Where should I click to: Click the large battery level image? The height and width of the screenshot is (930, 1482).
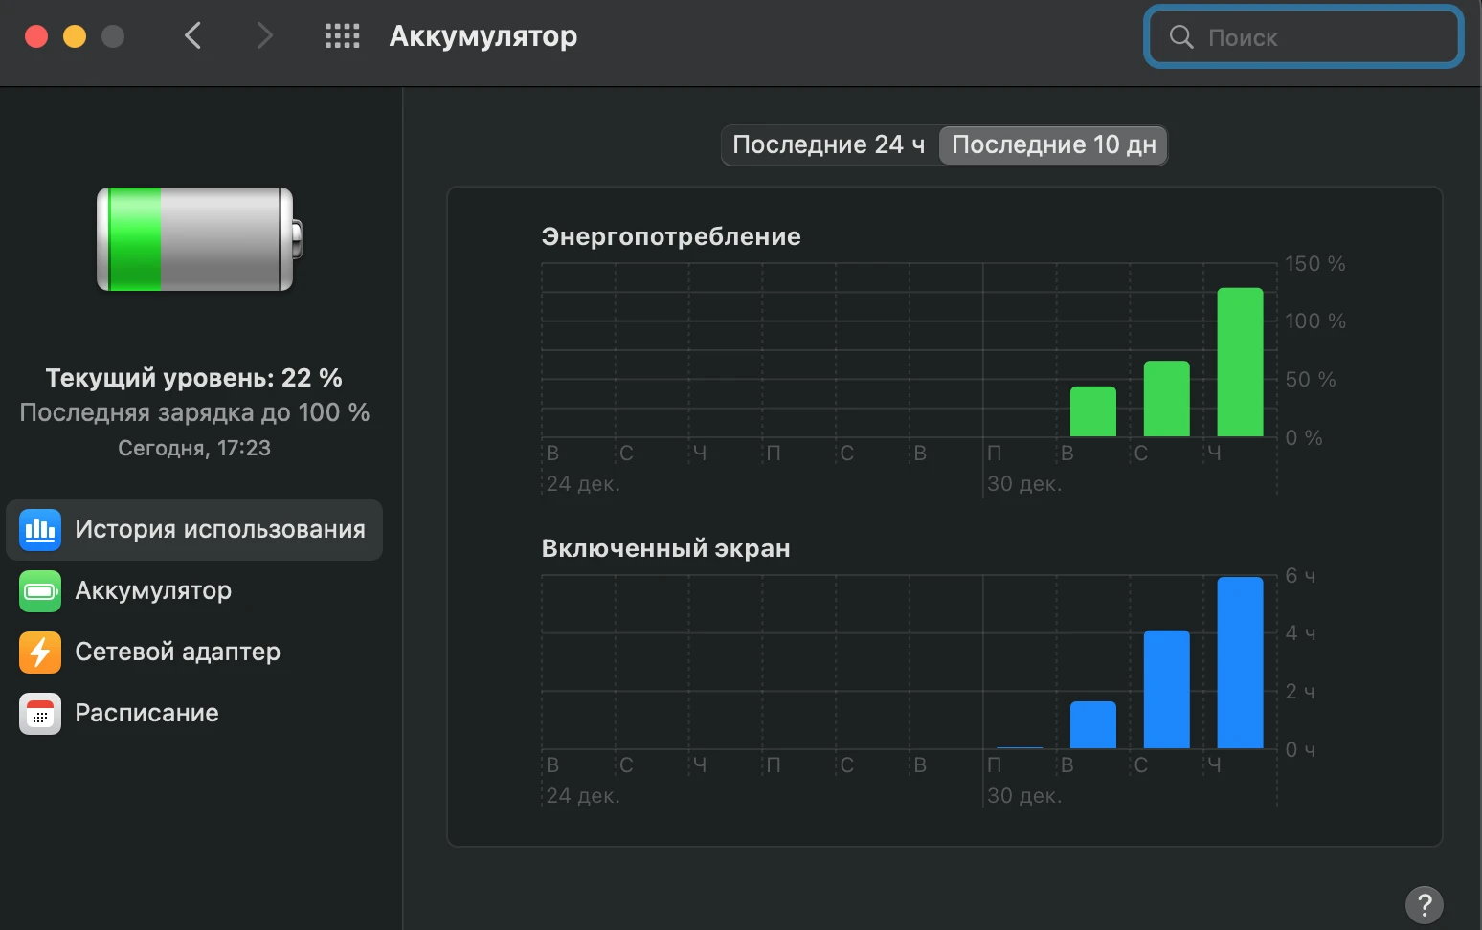click(x=198, y=239)
